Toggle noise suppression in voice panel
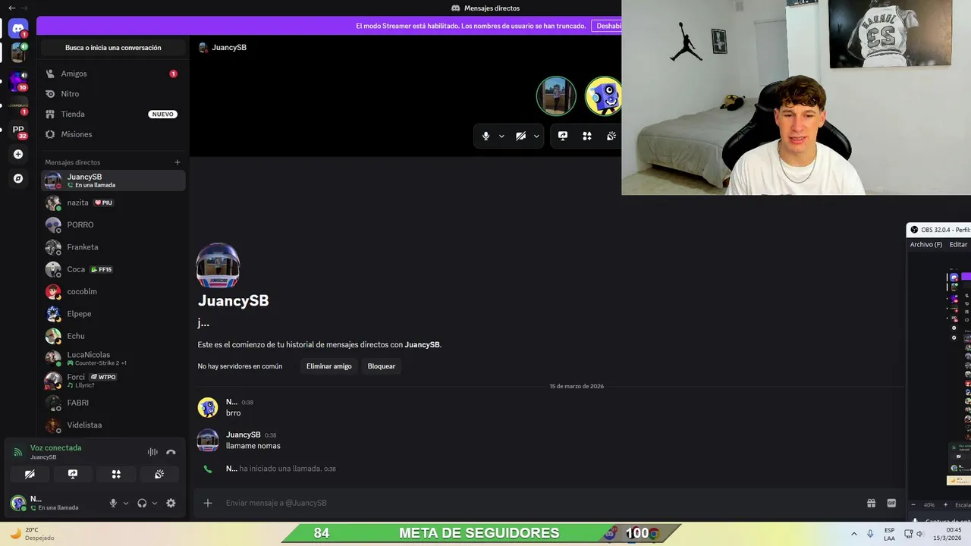 pos(152,452)
